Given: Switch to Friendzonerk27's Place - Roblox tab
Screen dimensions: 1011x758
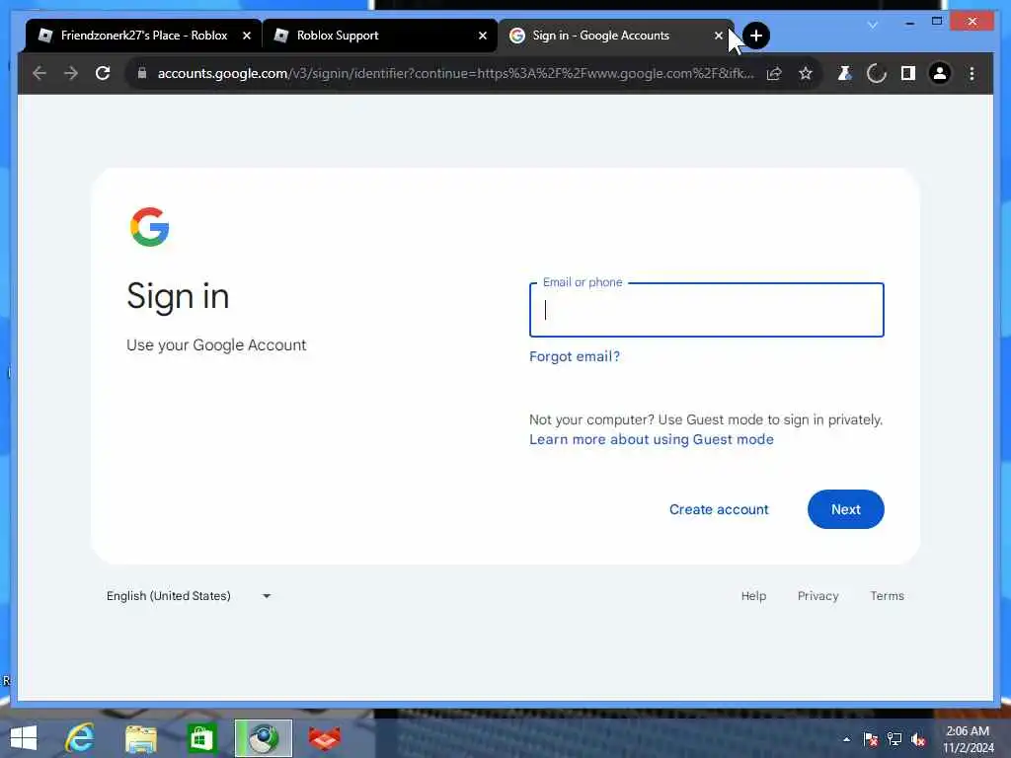Looking at the screenshot, I should (x=144, y=36).
